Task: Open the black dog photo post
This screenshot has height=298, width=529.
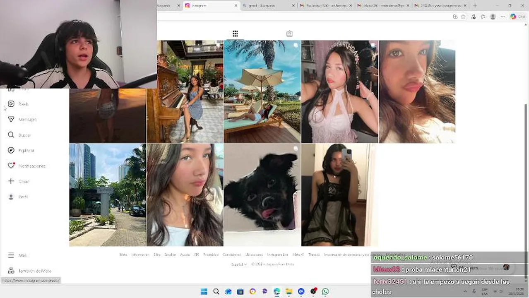Action: coord(262,195)
